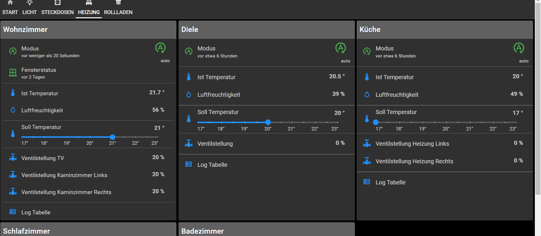
Task: Click the large auto mode icon in Diele
Action: (x=341, y=48)
